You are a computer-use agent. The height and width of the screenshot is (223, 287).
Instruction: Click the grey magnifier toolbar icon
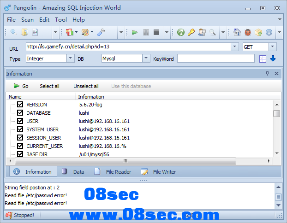[213, 32]
